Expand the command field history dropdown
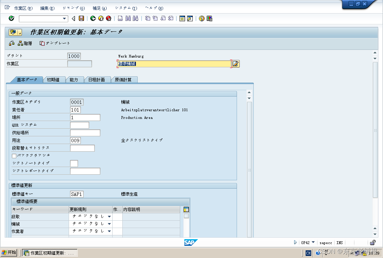This screenshot has height=258, width=383. click(64, 18)
